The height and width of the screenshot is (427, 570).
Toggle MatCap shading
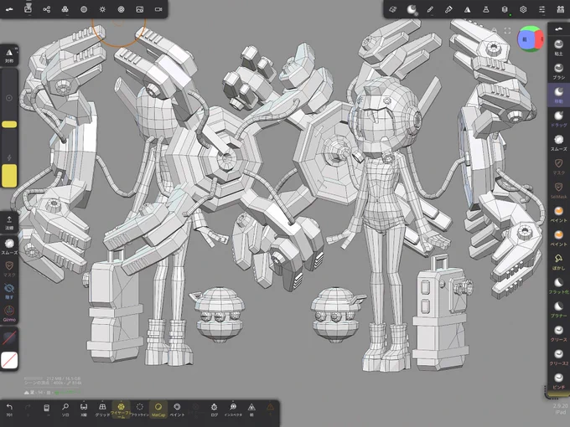point(158,409)
